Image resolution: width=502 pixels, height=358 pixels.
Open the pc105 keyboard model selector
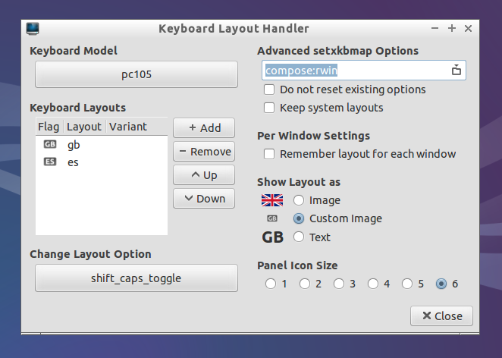136,75
